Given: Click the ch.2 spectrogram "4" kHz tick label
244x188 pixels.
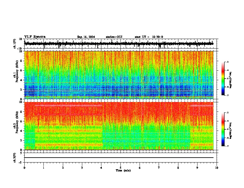Looking at the screenshot, I should (x=21, y=131).
